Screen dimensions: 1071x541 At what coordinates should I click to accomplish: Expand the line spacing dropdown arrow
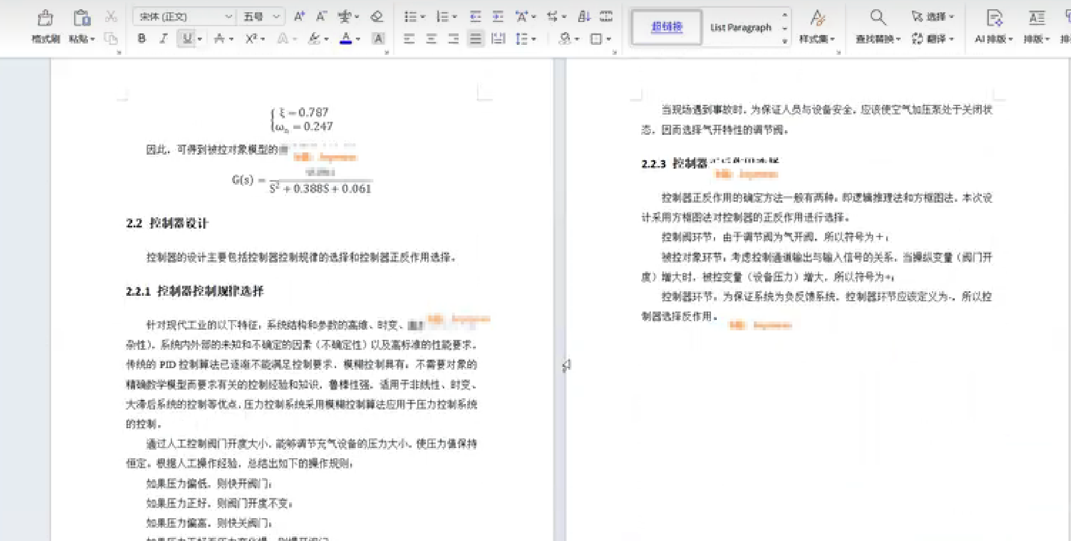[x=534, y=39]
